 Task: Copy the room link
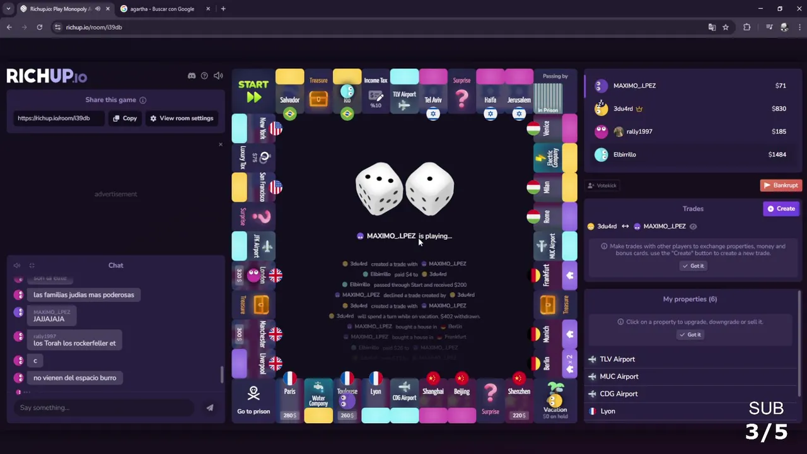coord(125,118)
